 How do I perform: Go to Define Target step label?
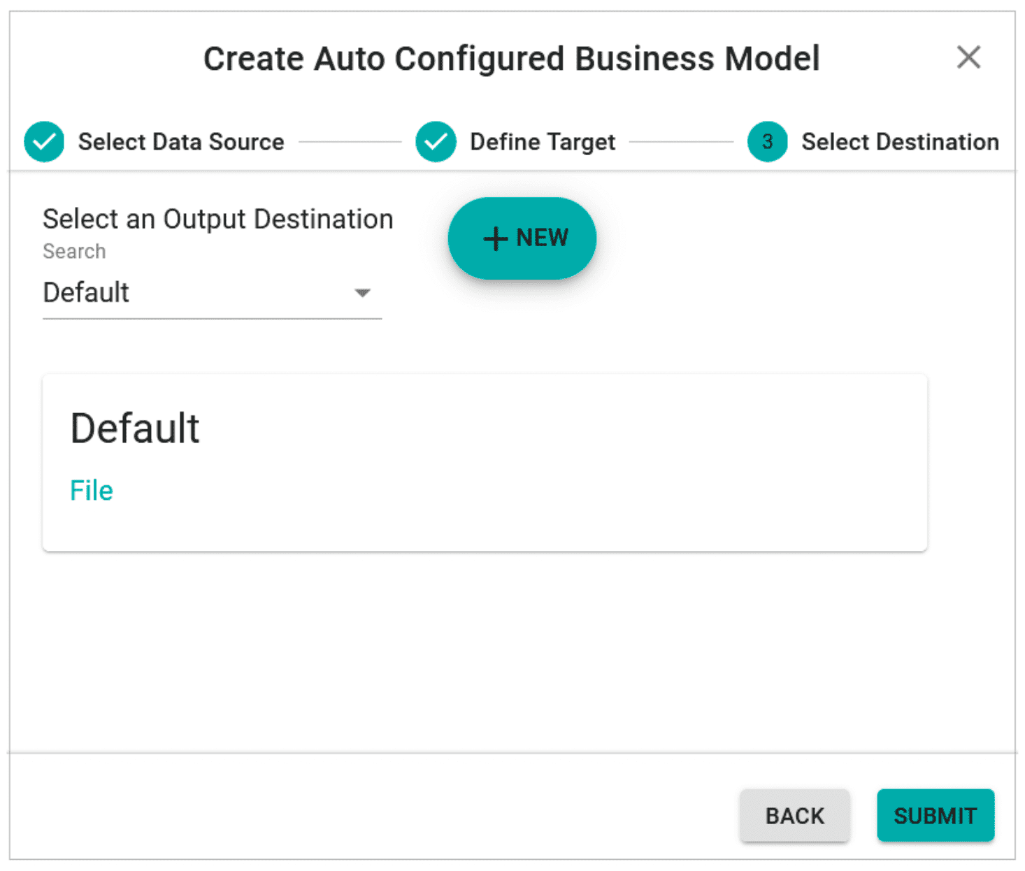pyautogui.click(x=543, y=142)
